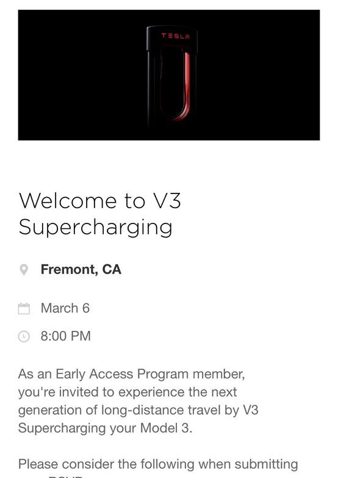The image size is (338, 478).
Task: Click the partially visible RSVP text
Action: [x=65, y=476]
